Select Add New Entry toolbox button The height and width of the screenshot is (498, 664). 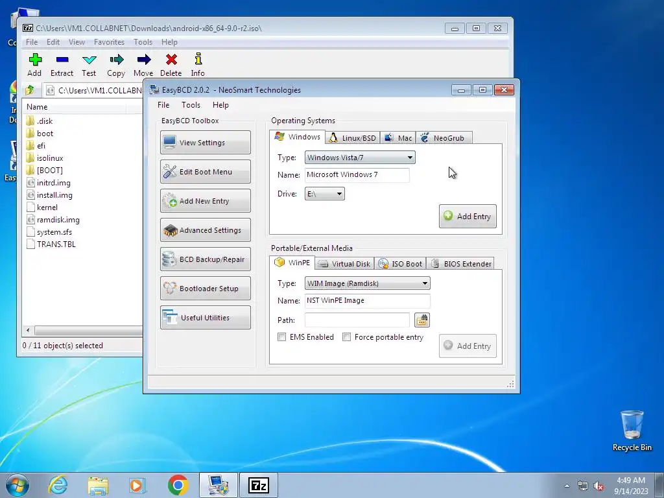(206, 201)
